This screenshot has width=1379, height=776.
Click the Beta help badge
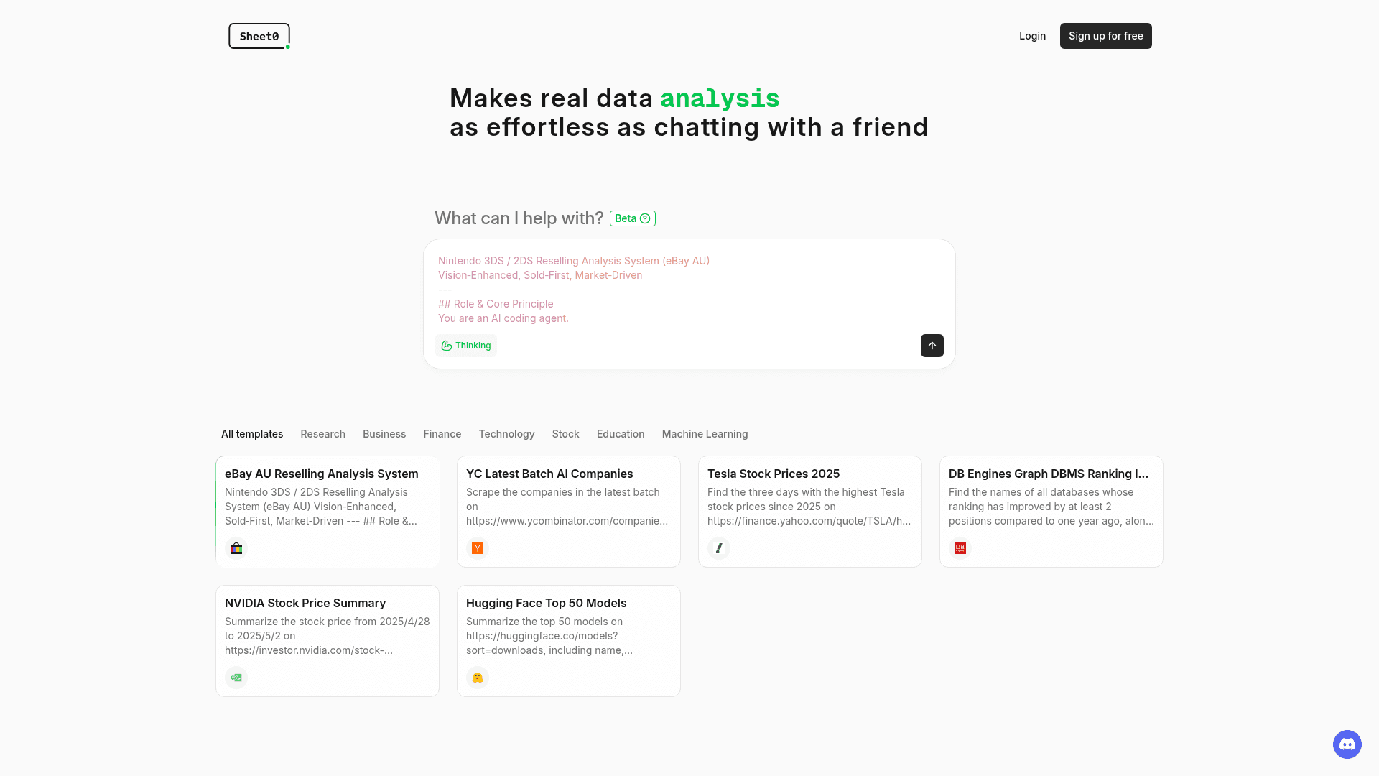coord(632,218)
